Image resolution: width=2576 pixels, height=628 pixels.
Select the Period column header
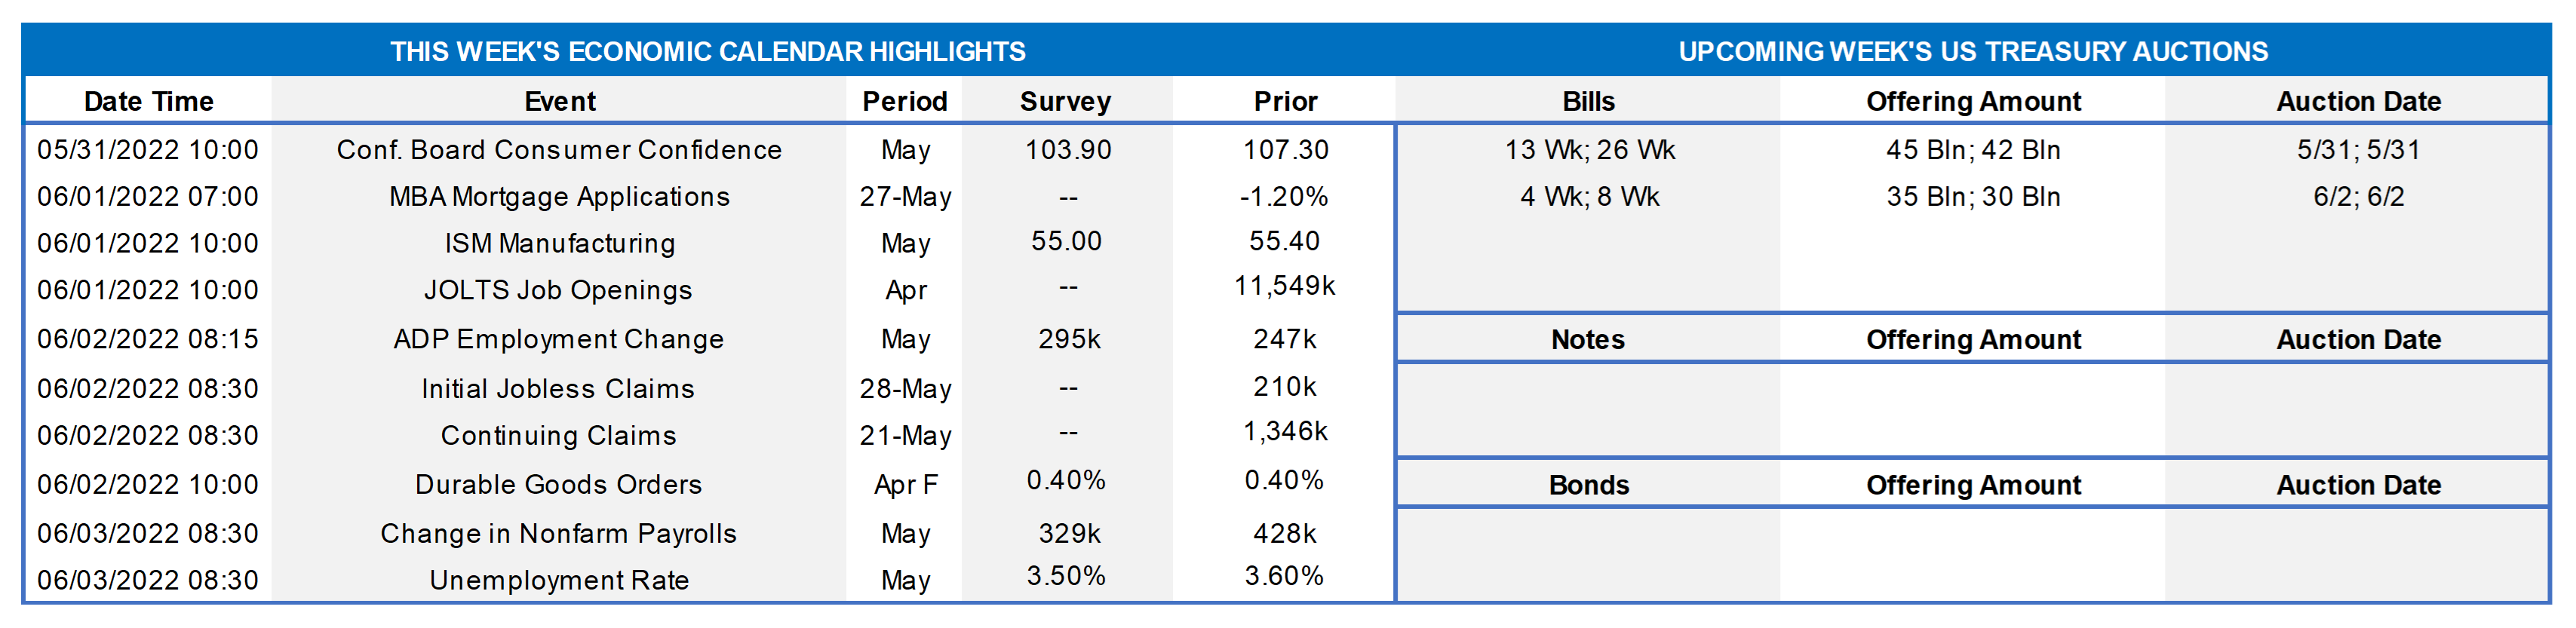click(904, 101)
